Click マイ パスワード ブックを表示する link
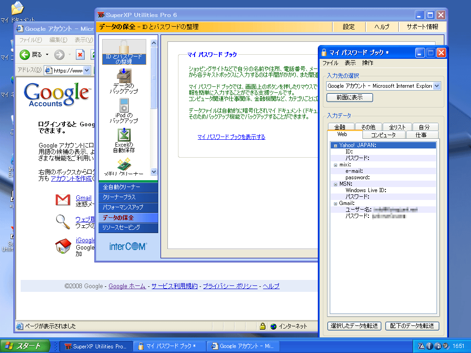 [x=231, y=137]
